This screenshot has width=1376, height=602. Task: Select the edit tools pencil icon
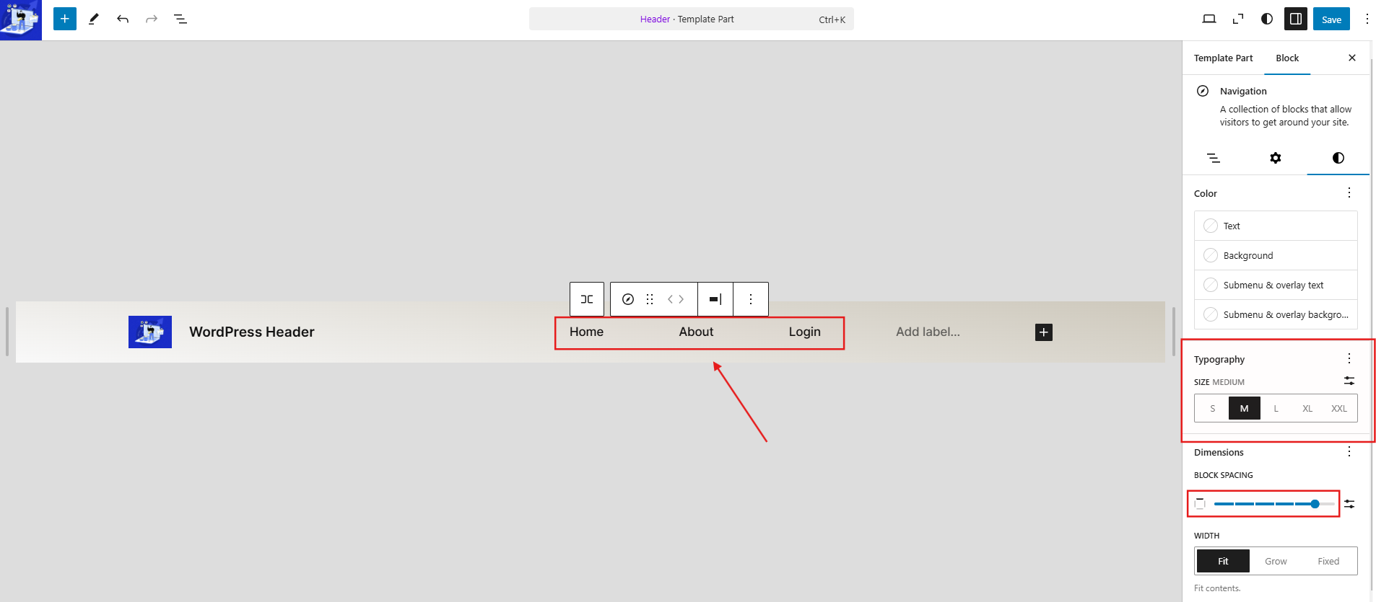[94, 19]
